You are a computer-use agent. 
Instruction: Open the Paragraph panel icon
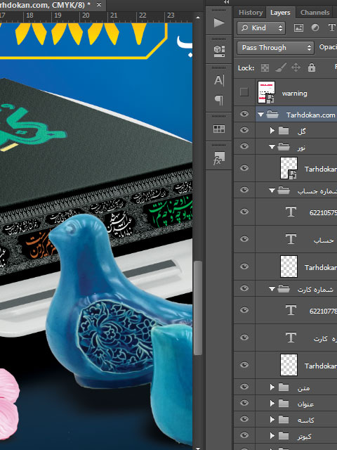click(219, 100)
